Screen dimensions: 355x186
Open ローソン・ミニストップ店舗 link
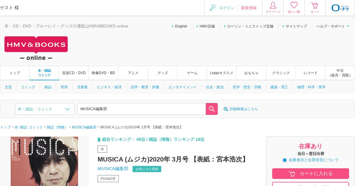click(250, 26)
